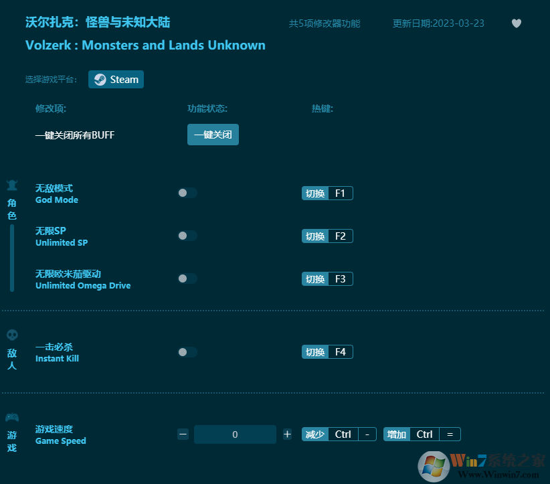Click the heart favorite icon
The width and height of the screenshot is (550, 484).
point(517,23)
